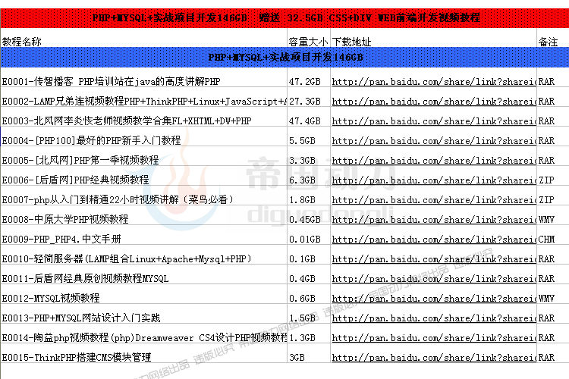
Task: Select cell E0015-ThinkPHP搭建CMS模块管理
Action: click(143, 354)
